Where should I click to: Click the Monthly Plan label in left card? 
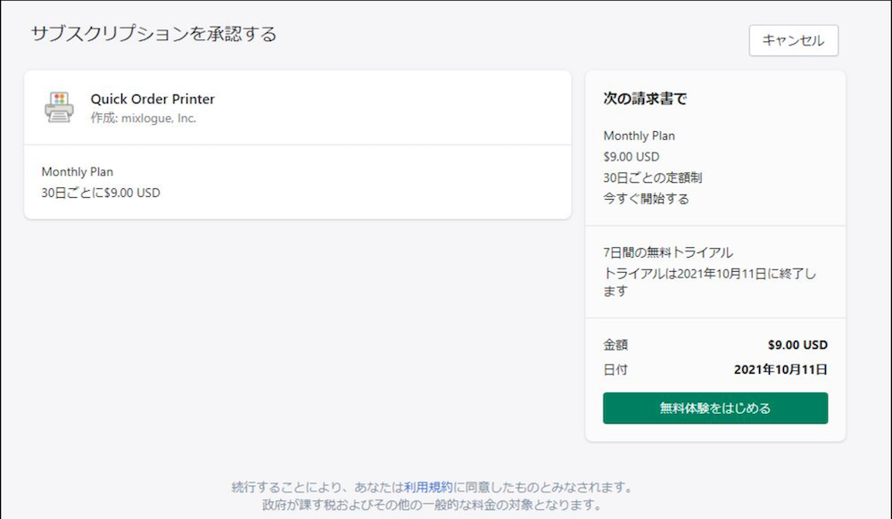tap(78, 172)
